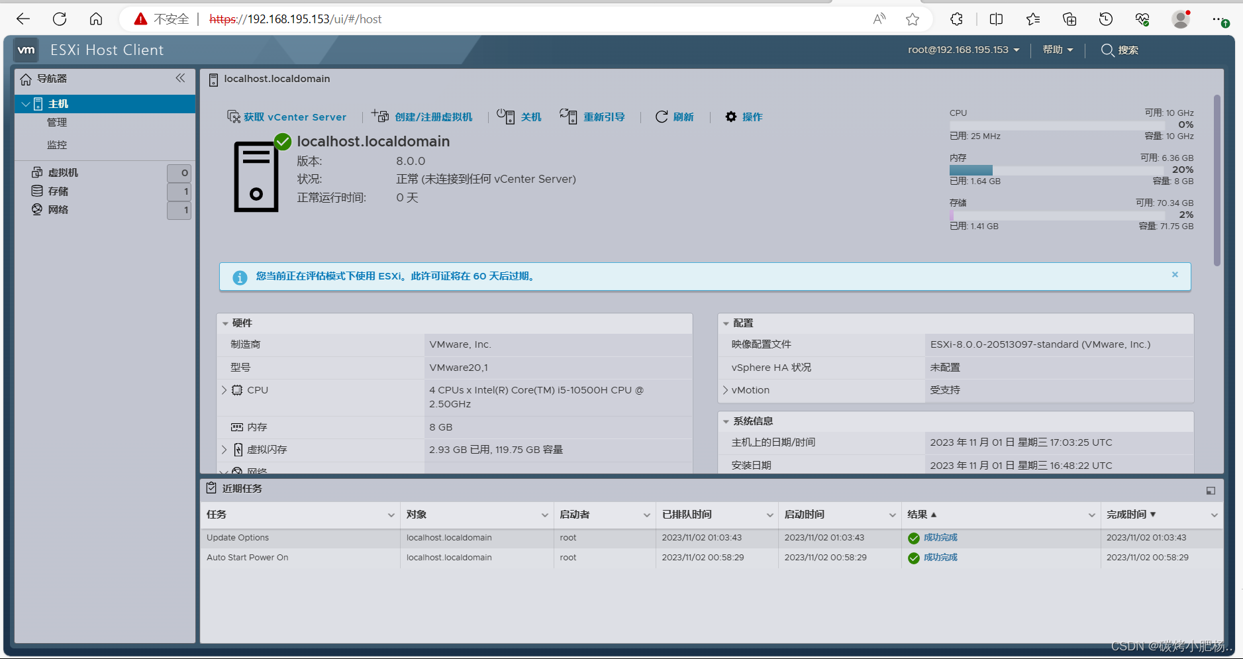Minimize the 近期任务 panel icon

[x=1211, y=491]
